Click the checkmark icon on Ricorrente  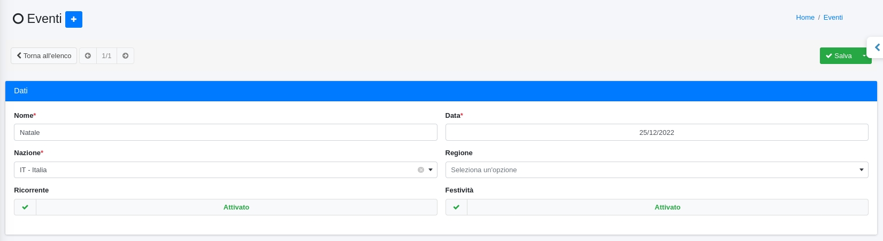25,207
